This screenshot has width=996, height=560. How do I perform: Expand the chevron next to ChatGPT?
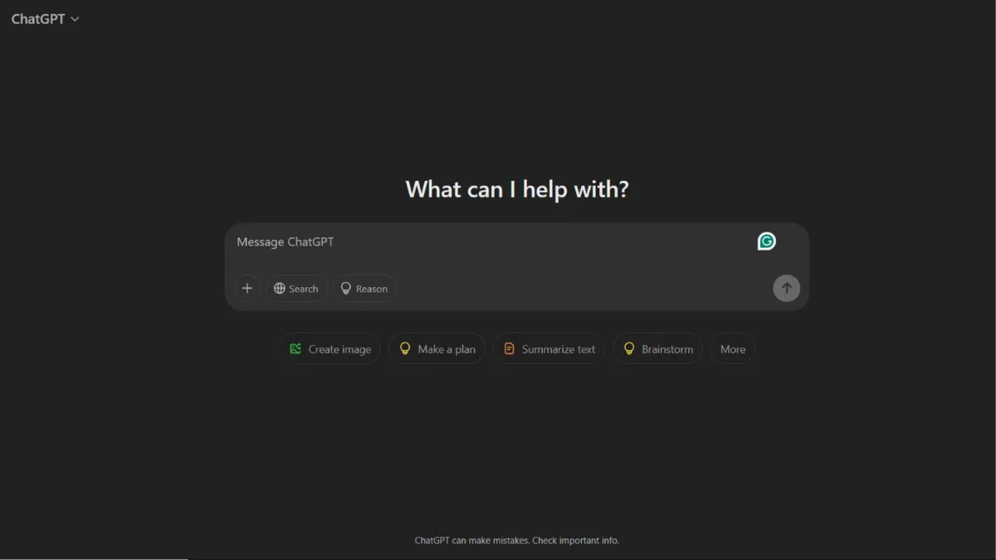click(x=74, y=18)
